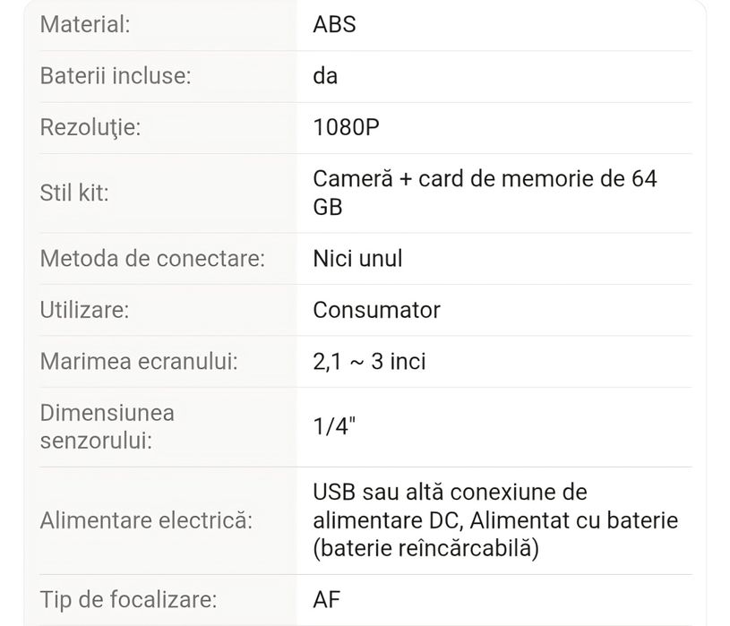This screenshot has width=730, height=626.
Task: Click the "Rezoluţie:" label
Action: point(90,127)
